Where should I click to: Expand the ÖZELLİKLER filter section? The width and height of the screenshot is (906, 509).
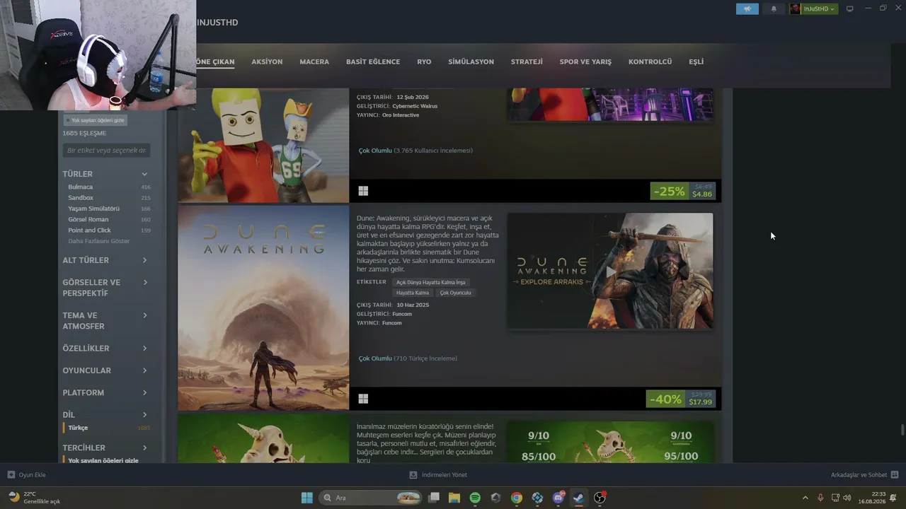106,349
